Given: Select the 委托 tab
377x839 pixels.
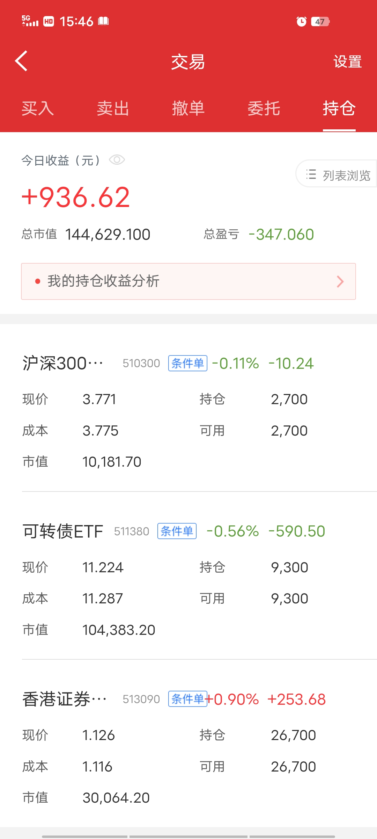Looking at the screenshot, I should [x=264, y=108].
